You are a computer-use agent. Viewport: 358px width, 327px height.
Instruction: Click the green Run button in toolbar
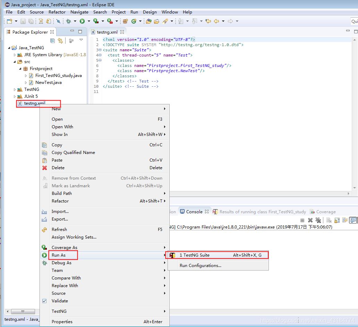82,21
